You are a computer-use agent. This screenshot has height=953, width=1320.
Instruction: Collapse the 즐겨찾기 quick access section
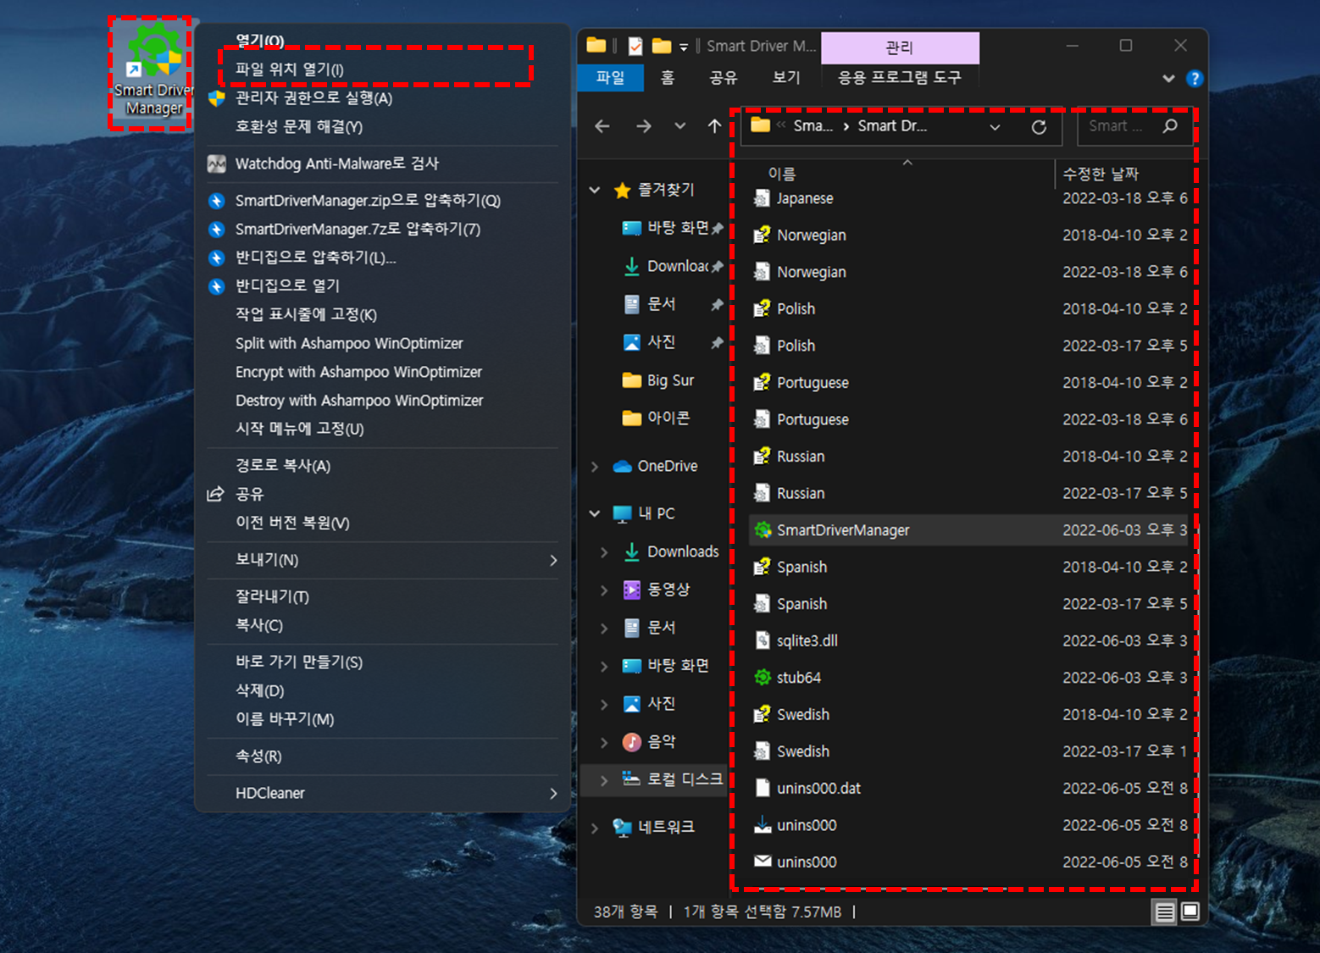[x=595, y=191]
